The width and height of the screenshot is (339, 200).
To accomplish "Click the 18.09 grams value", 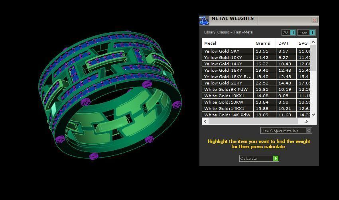I will pyautogui.click(x=262, y=115).
